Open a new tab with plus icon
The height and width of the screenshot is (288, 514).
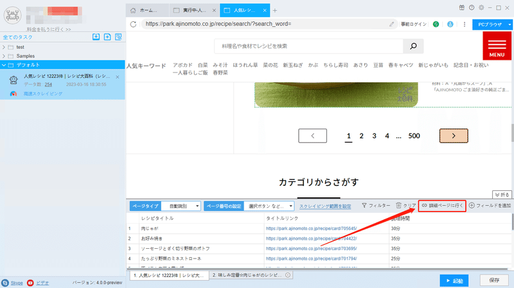[275, 10]
